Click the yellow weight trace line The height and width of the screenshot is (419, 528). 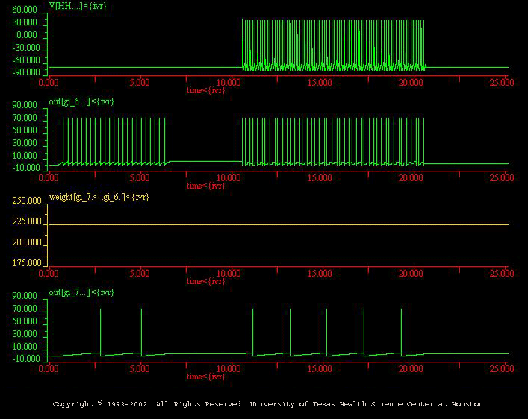point(278,224)
